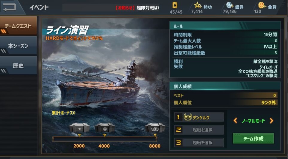Click the ダンケルク ship emblem icon
Image resolution: width=288 pixels, height=159 pixels.
point(188,117)
